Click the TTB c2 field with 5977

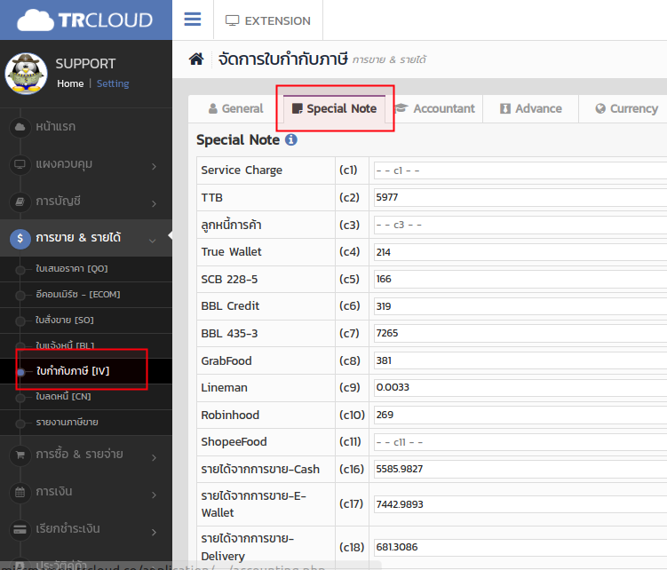520,197
